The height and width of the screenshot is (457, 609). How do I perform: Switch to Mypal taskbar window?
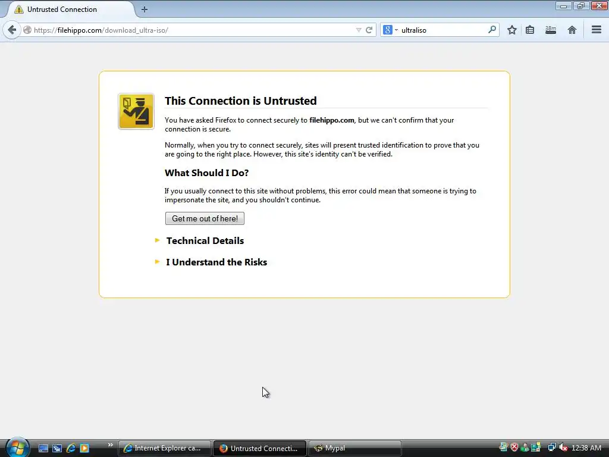355,448
